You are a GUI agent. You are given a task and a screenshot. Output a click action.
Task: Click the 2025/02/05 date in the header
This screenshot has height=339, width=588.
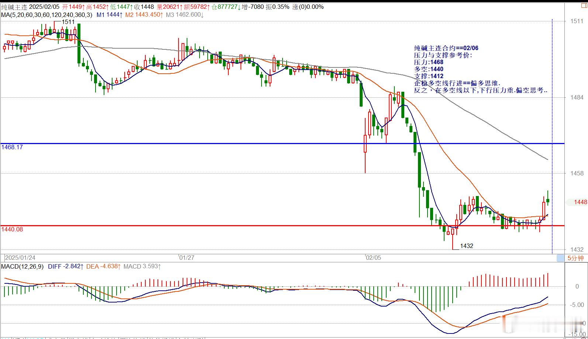(x=44, y=7)
